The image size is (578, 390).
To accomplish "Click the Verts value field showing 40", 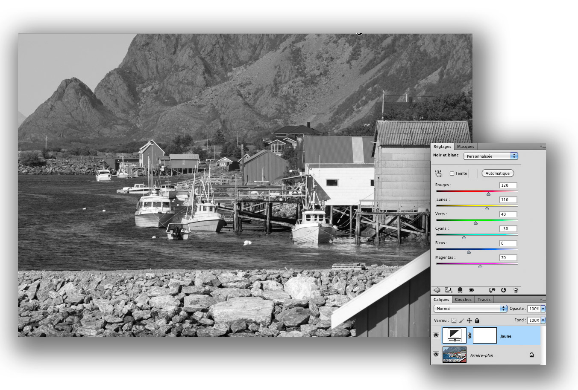I will pos(508,214).
